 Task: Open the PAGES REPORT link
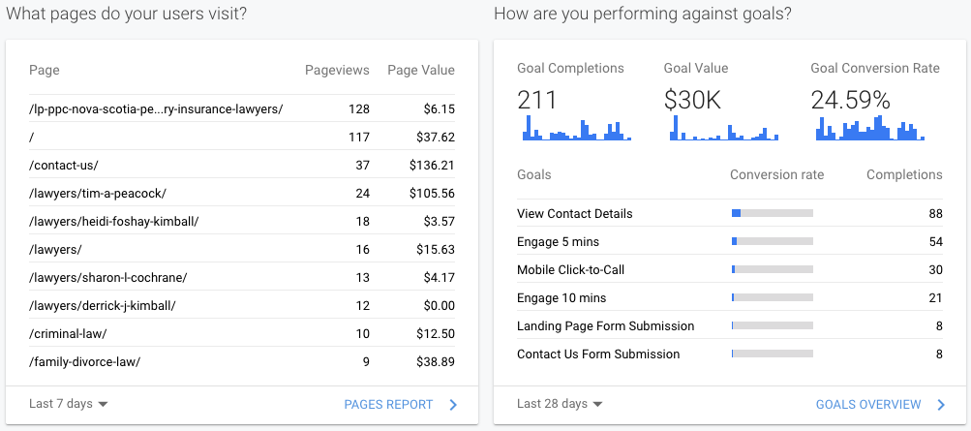coord(388,405)
